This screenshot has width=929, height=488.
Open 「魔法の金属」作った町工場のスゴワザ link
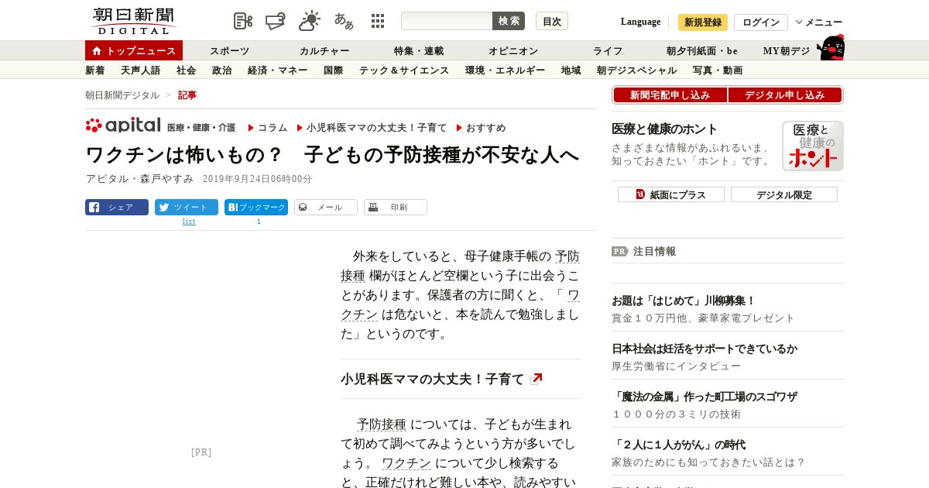point(704,397)
